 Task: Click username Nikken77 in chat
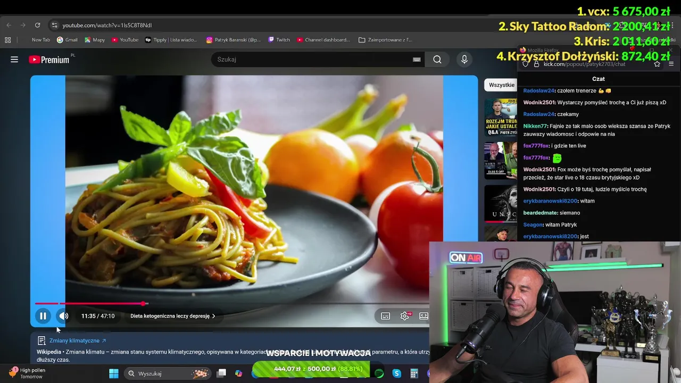point(535,126)
